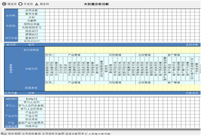
Task: Select the Entity13 entity row
Action: click(x=31, y=99)
